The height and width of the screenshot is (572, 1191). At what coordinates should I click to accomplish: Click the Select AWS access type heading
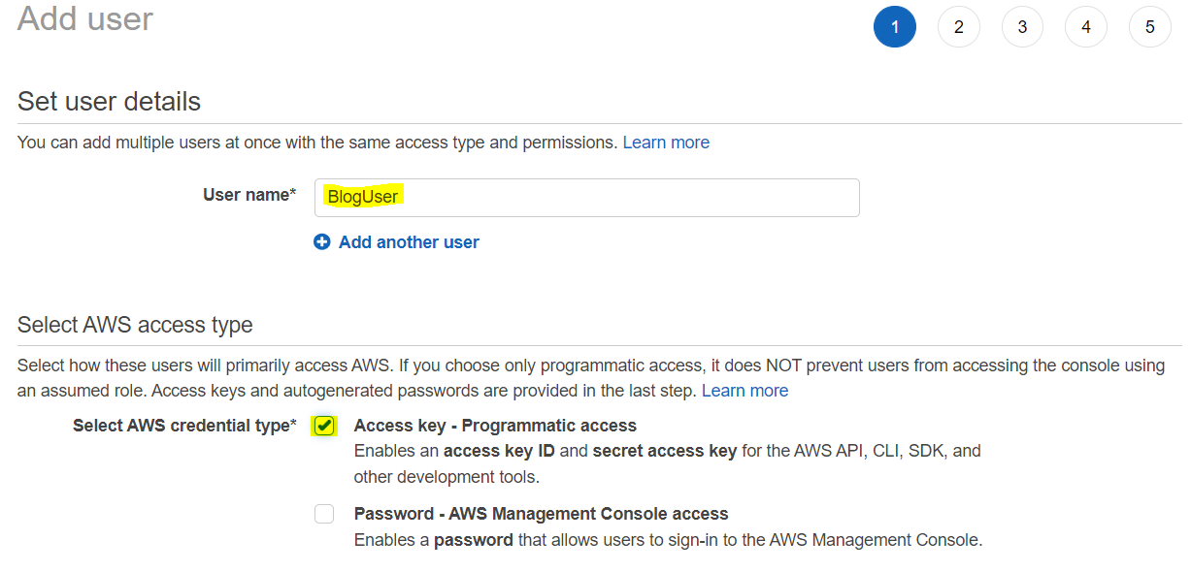pyautogui.click(x=135, y=325)
